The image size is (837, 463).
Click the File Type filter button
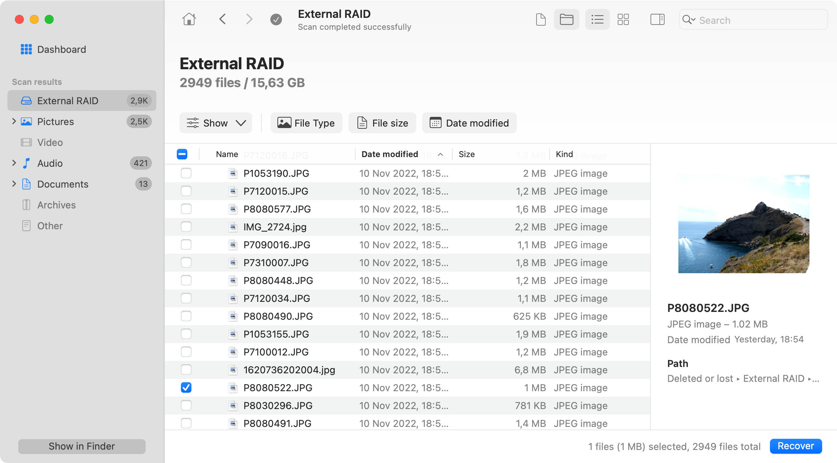[306, 122]
